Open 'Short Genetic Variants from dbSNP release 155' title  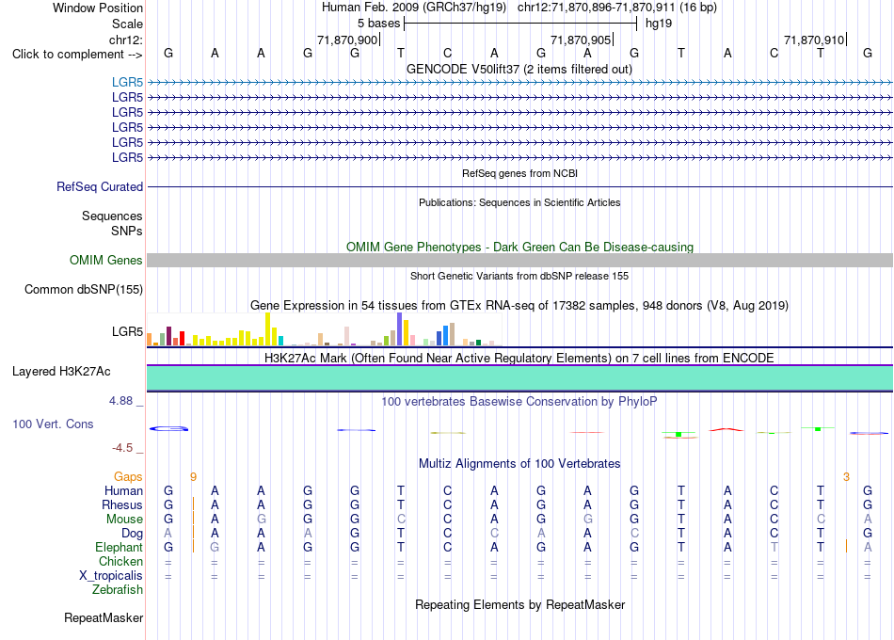(x=519, y=276)
